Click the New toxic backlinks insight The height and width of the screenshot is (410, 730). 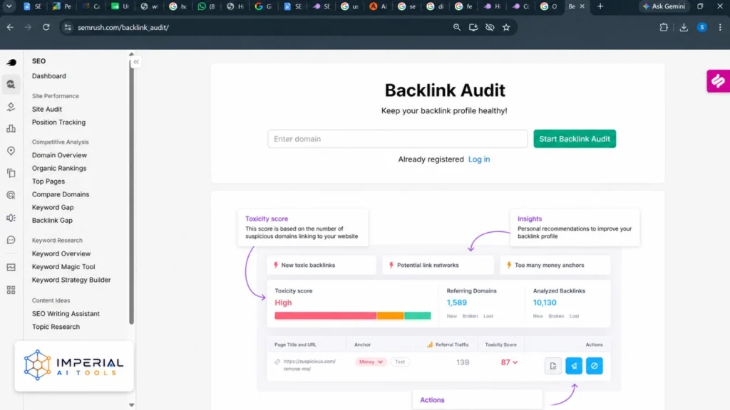coord(322,265)
